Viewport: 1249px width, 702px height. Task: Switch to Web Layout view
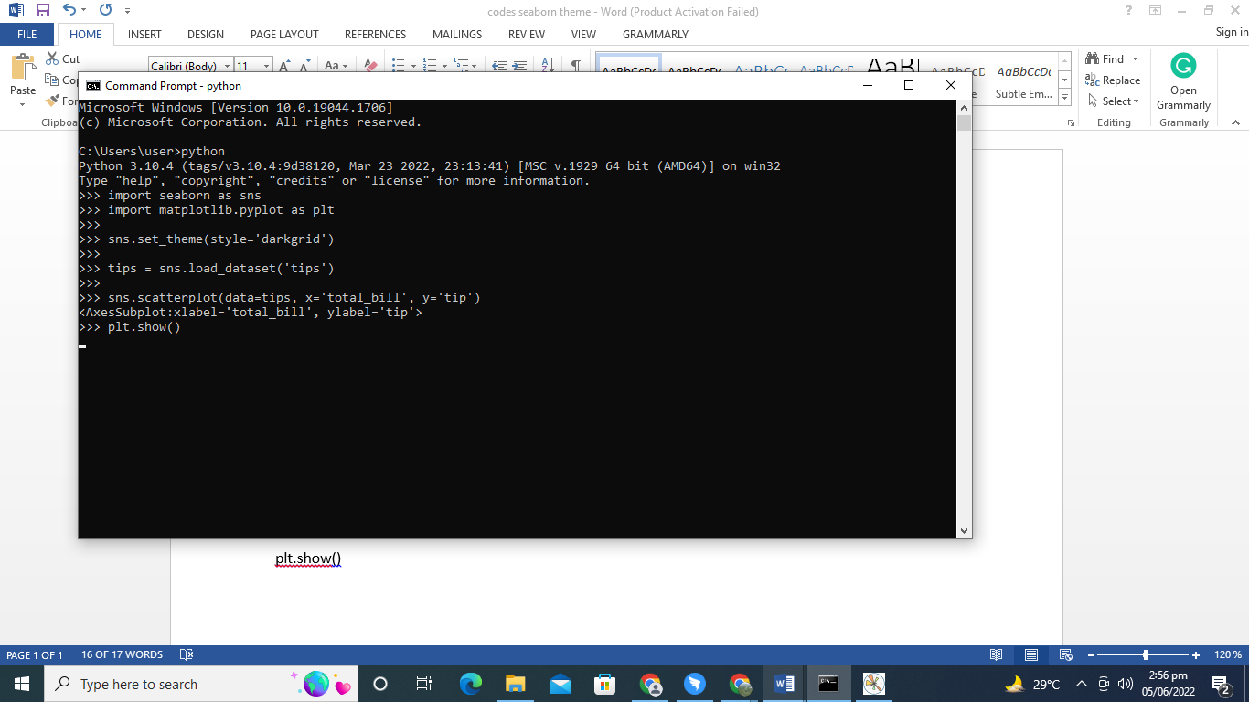[1065, 654]
